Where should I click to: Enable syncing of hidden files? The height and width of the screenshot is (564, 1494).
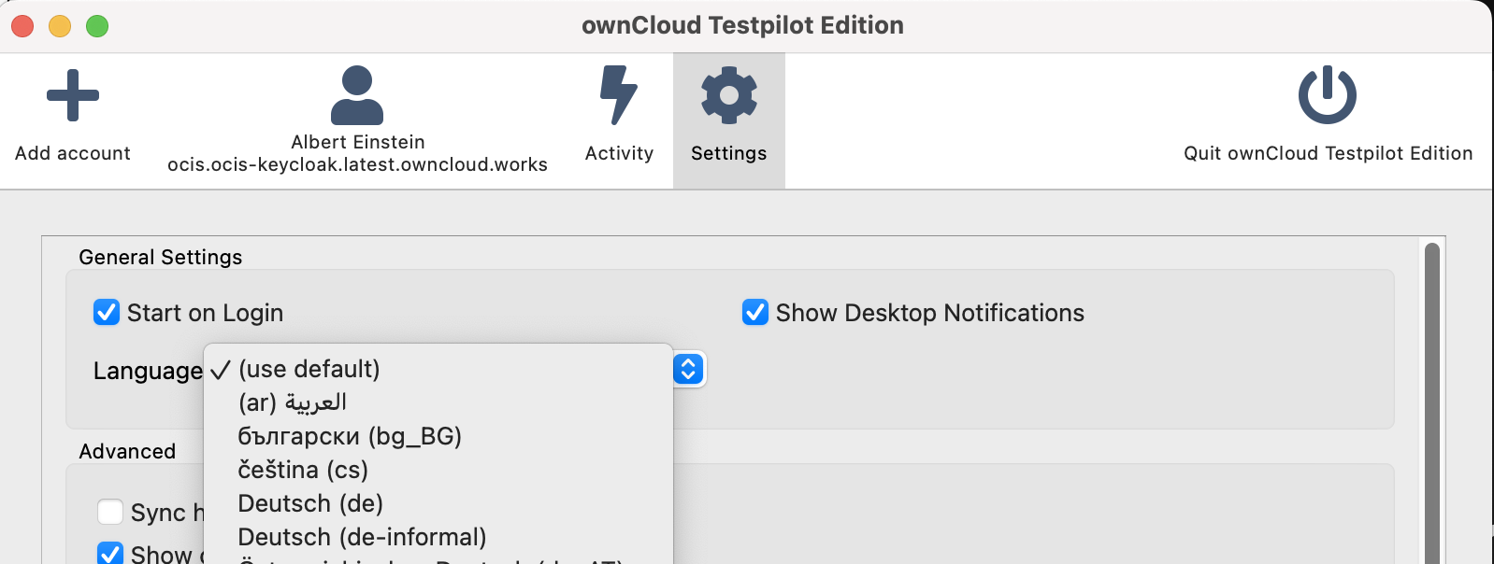point(110,512)
